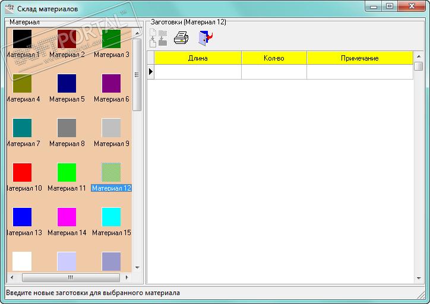This screenshot has width=430, height=304.
Task: Click the application icon in title bar
Action: (10, 8)
